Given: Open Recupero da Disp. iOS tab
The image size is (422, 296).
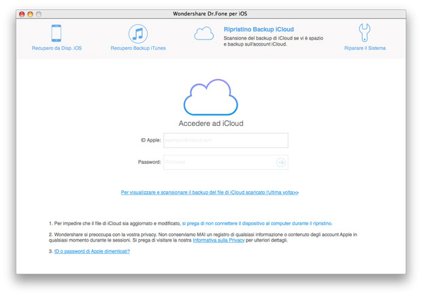Looking at the screenshot, I should point(56,48).
